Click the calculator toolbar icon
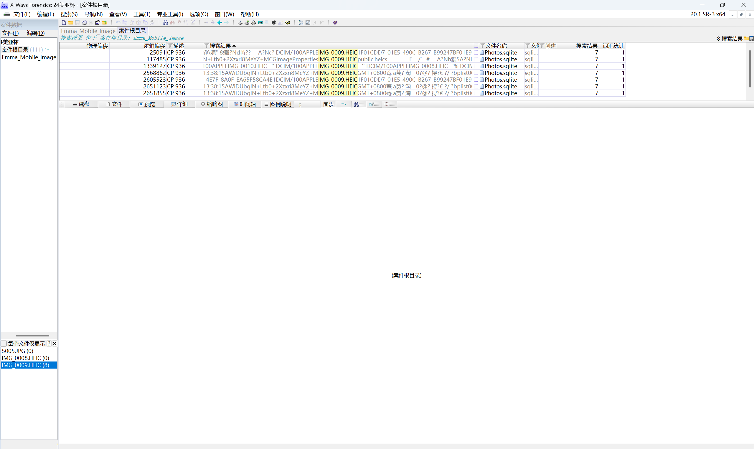The width and height of the screenshot is (754, 449). point(260,23)
